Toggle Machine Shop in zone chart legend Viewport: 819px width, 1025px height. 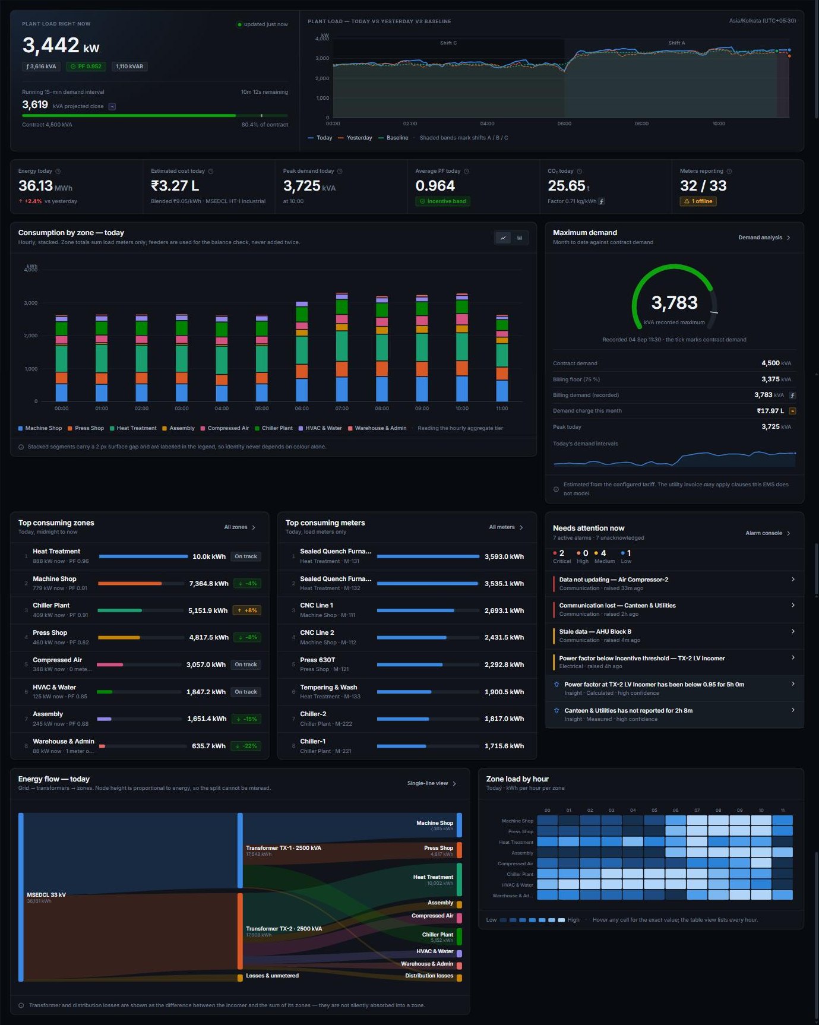click(x=40, y=428)
